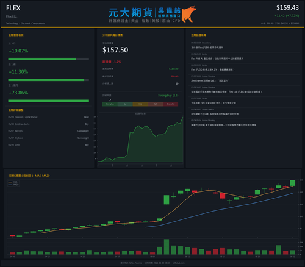The height and width of the screenshot is (267, 305).
Task: Click the 05/07 Keybanc rating row
Action: click(49, 138)
